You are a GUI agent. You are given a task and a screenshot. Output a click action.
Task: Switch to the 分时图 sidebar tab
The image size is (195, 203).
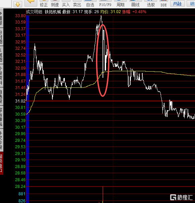tap(1, 37)
